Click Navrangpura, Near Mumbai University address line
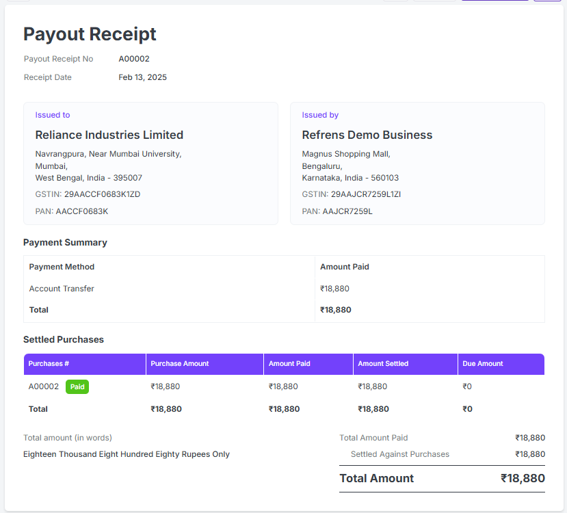The width and height of the screenshot is (567, 513). point(108,154)
